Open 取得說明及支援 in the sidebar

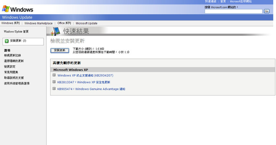(14, 78)
